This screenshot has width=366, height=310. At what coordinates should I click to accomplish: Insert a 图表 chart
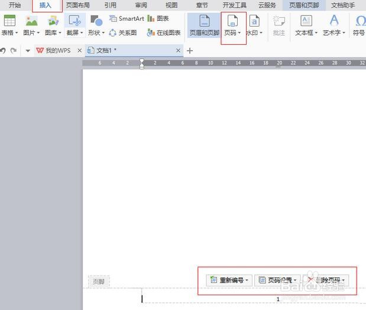(x=158, y=18)
